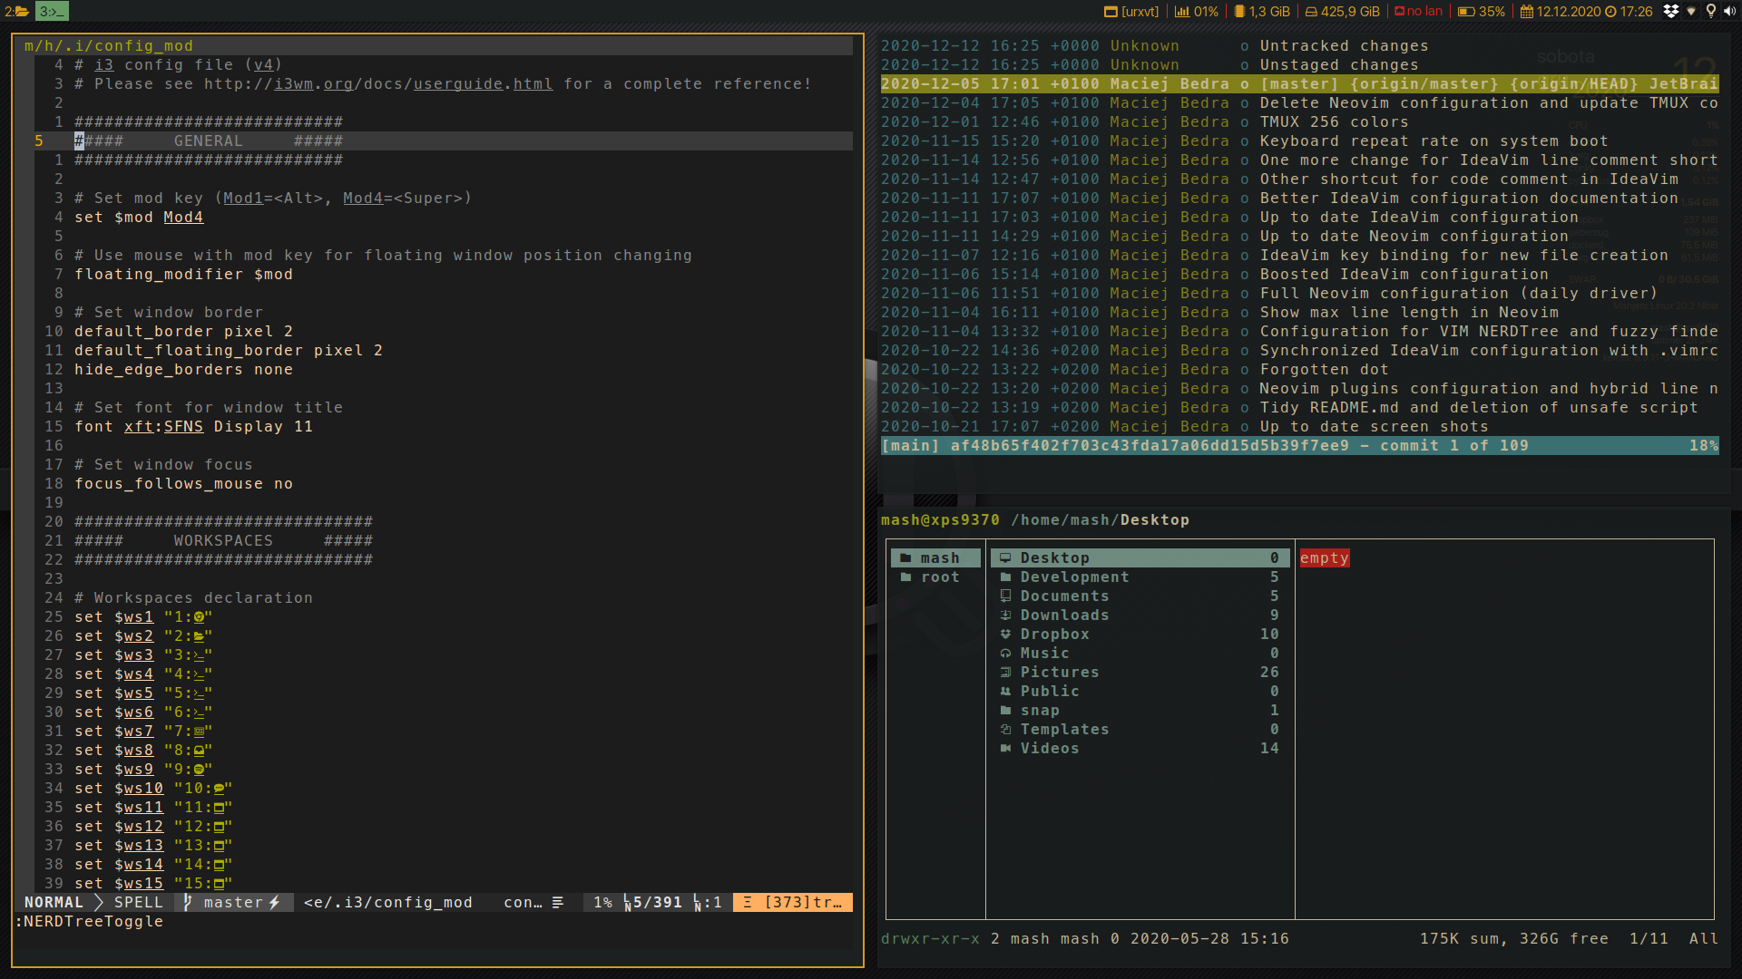Viewport: 1742px width, 979px height.
Task: Select the root folder in parent column
Action: (x=939, y=577)
